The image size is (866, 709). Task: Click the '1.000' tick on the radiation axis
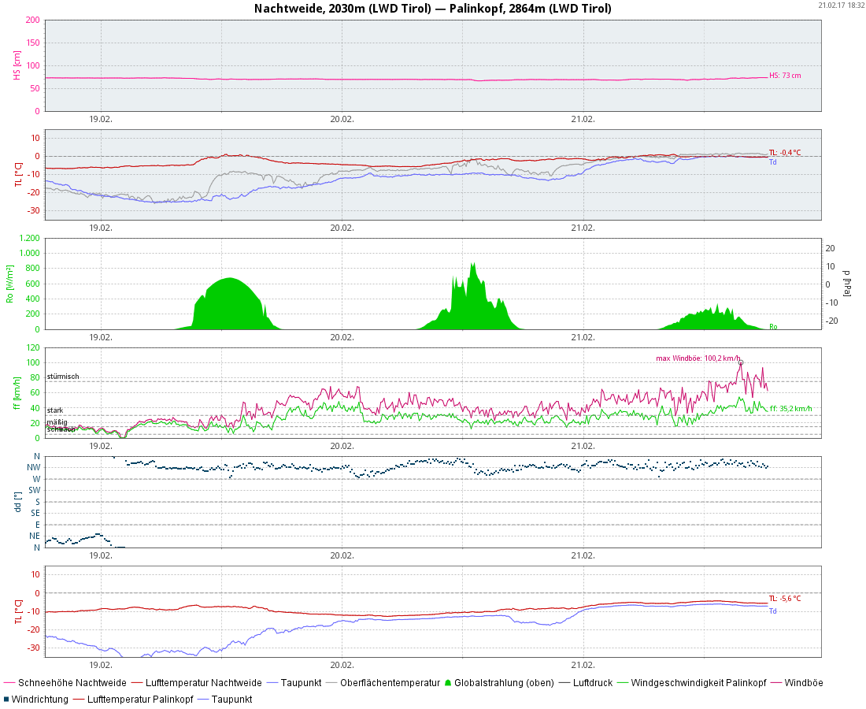coord(30,253)
